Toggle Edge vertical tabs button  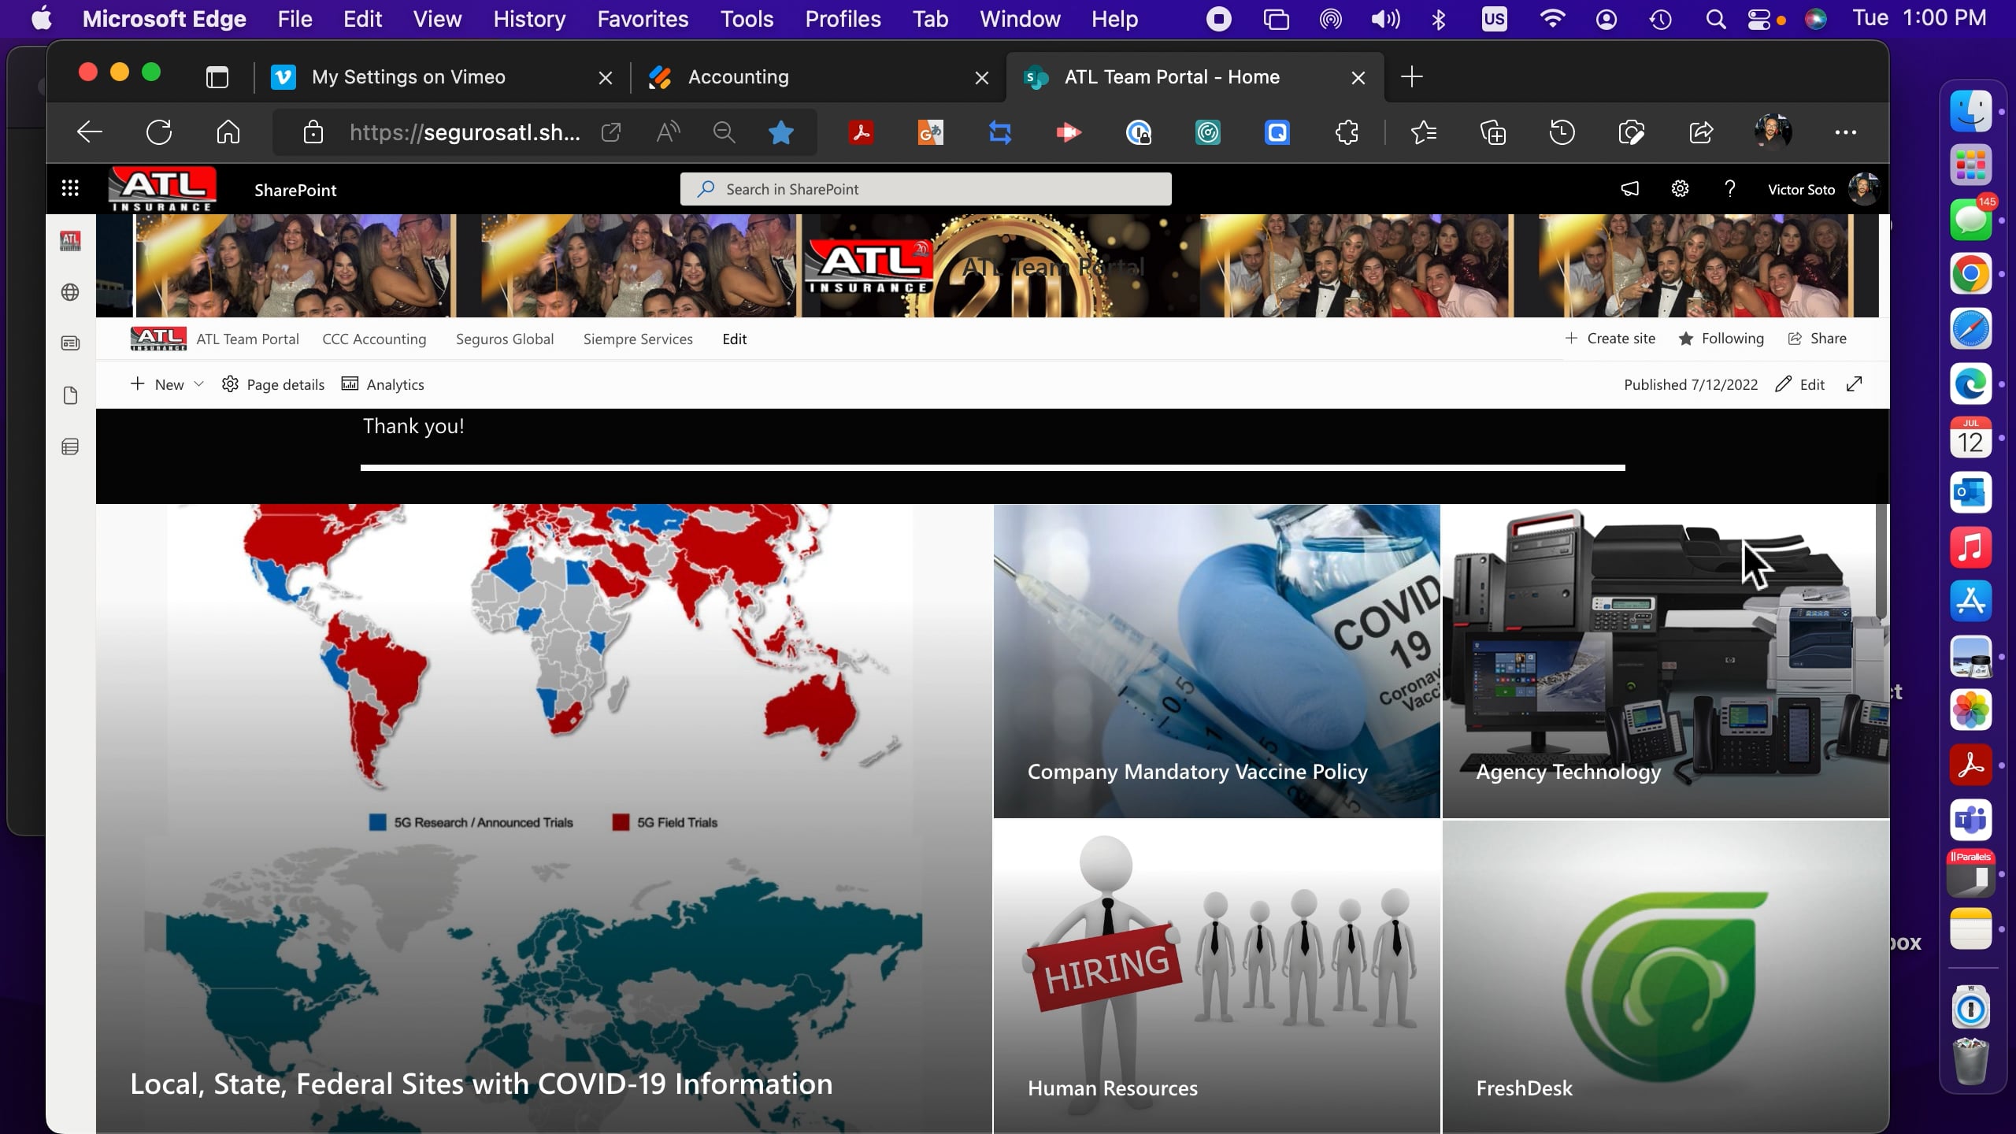pos(217,77)
